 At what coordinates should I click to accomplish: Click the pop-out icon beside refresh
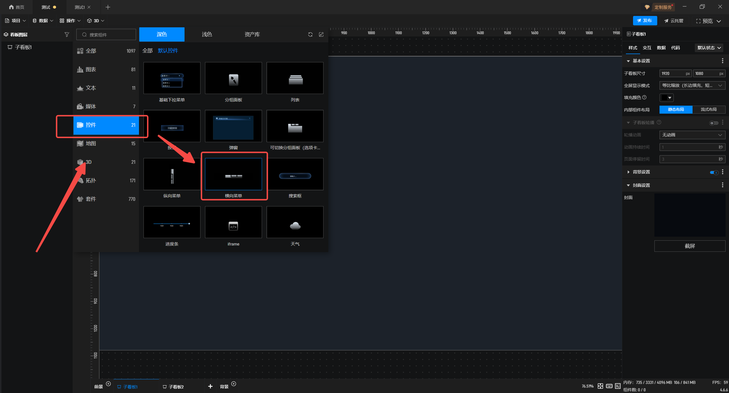coord(321,34)
